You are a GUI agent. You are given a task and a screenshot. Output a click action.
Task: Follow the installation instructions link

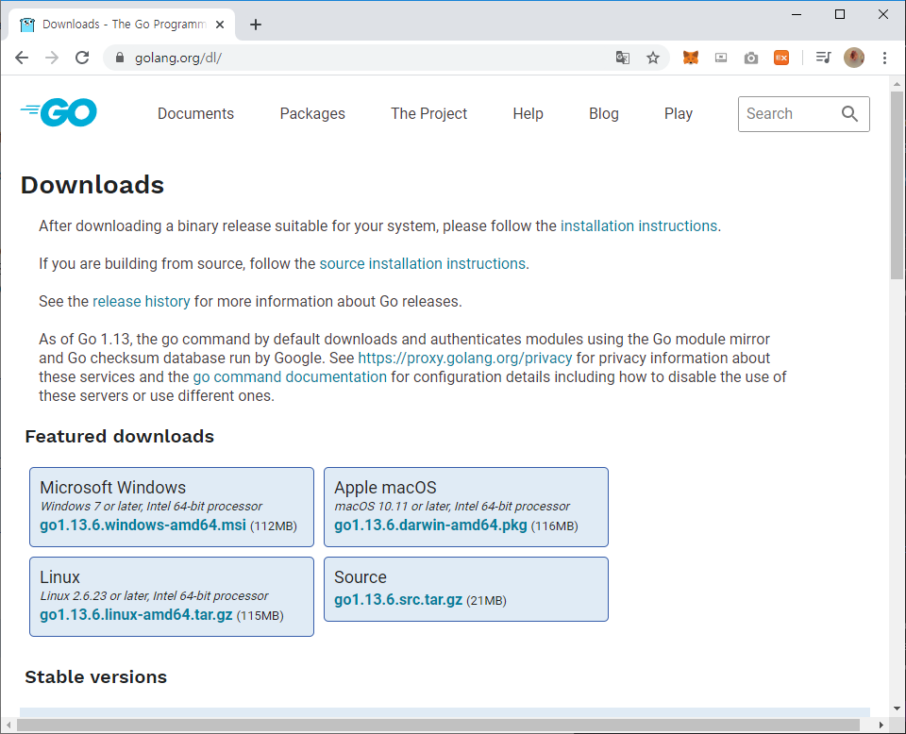tap(639, 225)
